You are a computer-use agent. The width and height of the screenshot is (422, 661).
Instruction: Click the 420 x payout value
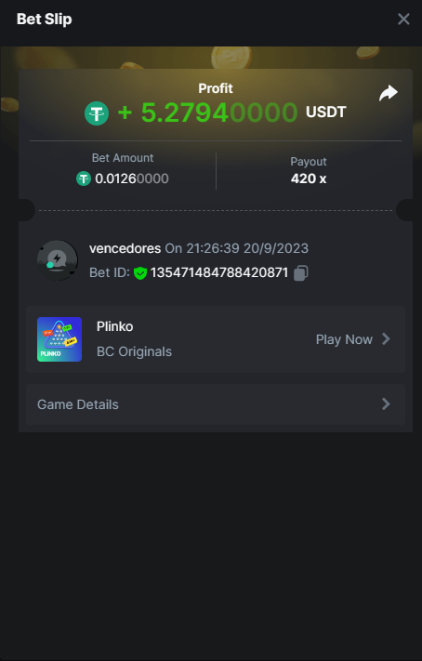point(309,178)
